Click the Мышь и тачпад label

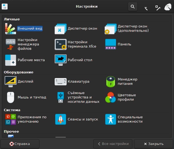(x=32, y=97)
